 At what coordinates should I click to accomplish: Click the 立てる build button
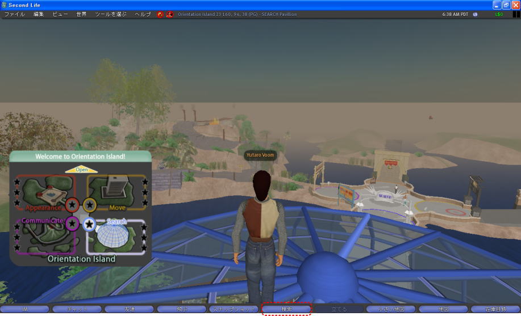pyautogui.click(x=339, y=309)
